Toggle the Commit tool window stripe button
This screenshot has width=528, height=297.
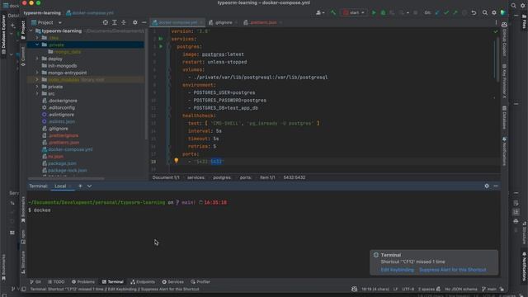pos(23,56)
